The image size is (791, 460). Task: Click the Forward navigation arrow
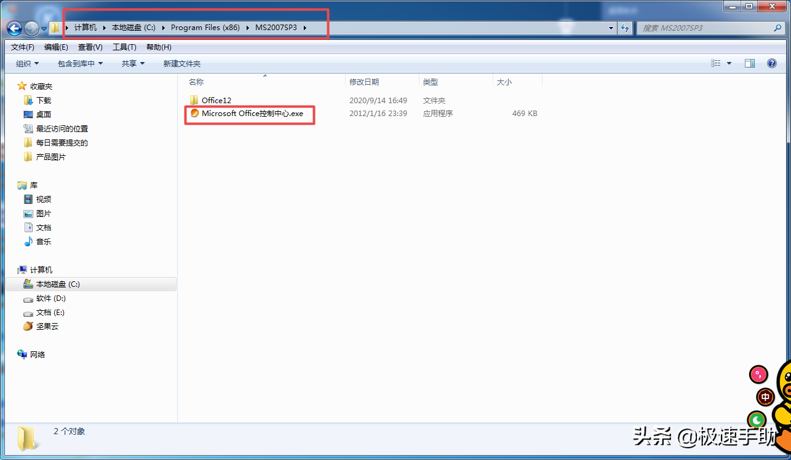click(x=31, y=28)
